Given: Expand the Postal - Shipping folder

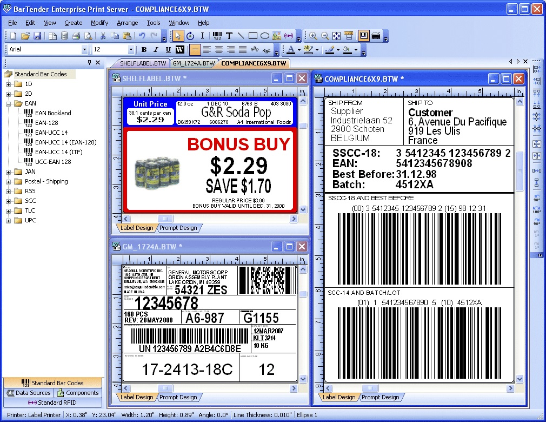Looking at the screenshot, I should click(9, 181).
